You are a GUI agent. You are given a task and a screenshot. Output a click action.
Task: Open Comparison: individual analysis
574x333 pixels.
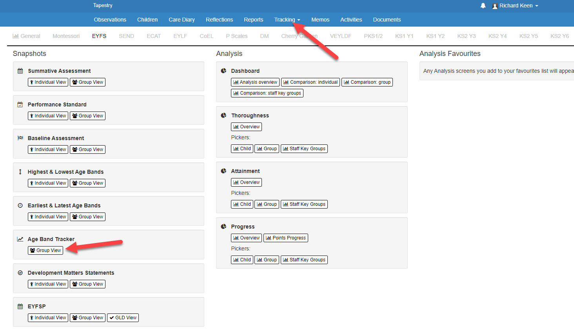coord(311,82)
